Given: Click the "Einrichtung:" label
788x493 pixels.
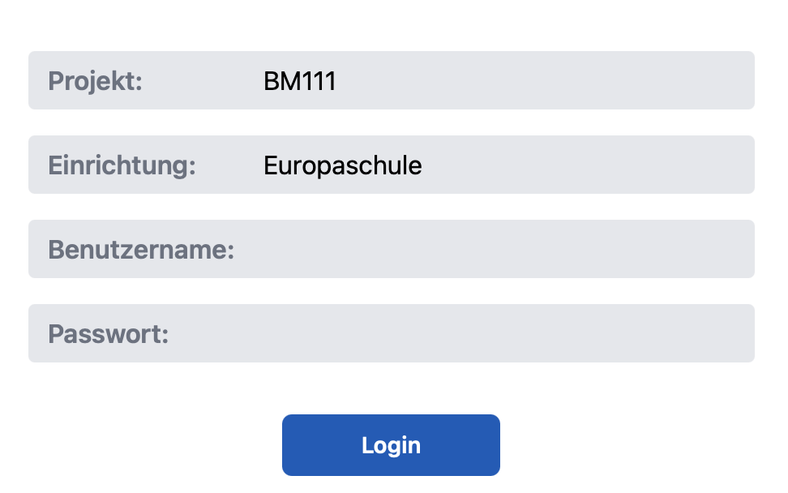Looking at the screenshot, I should point(122,165).
